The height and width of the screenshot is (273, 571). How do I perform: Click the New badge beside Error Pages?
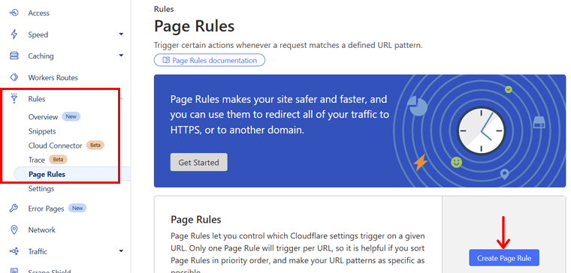tap(77, 208)
